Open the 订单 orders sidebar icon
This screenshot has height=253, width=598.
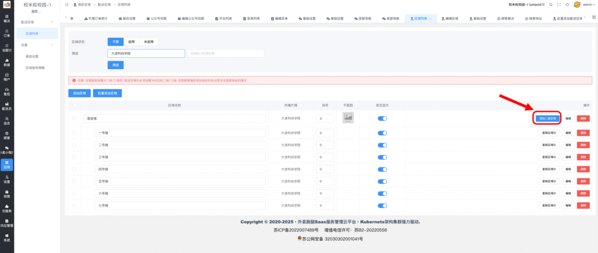(x=7, y=33)
